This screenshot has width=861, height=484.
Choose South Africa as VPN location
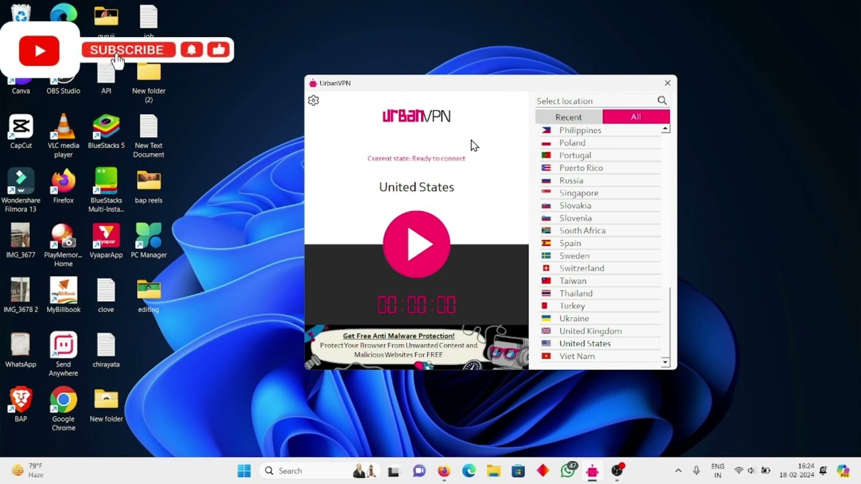tap(601, 231)
